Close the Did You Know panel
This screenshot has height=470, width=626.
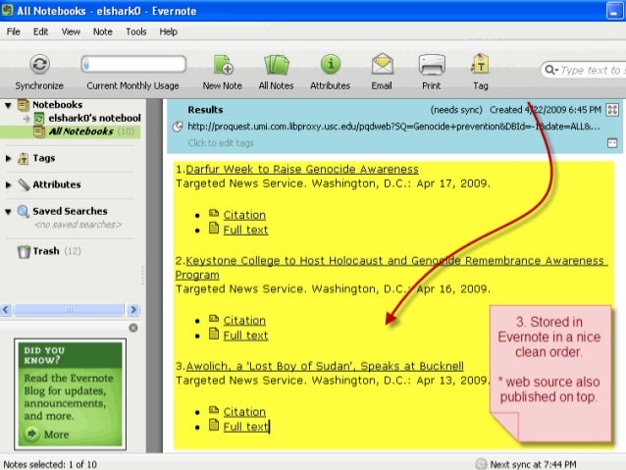coord(133,328)
